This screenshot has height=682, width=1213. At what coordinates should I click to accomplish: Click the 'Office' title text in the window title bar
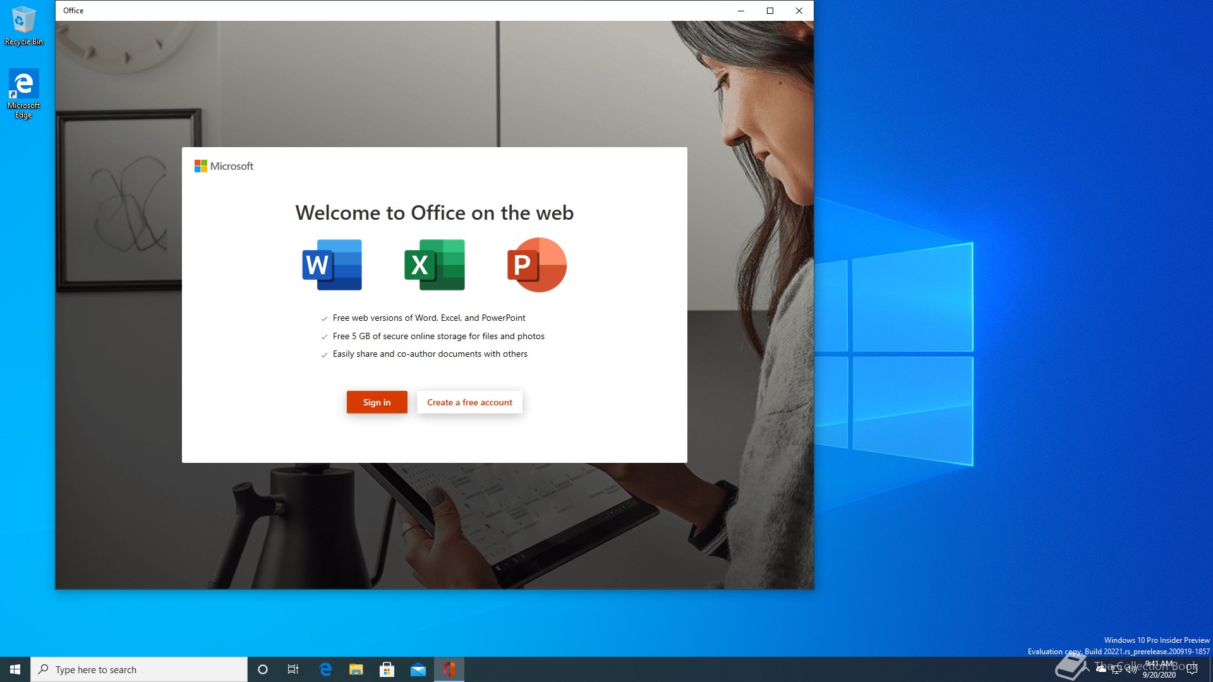(x=73, y=11)
